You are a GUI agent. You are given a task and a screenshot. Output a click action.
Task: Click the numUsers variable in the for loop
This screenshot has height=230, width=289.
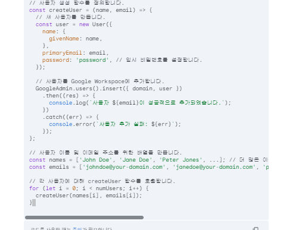109,188
